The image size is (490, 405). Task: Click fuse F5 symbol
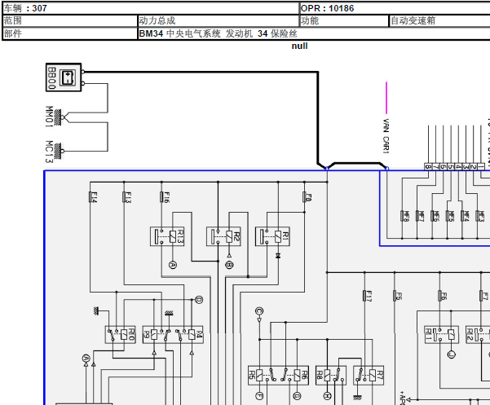coord(395,296)
